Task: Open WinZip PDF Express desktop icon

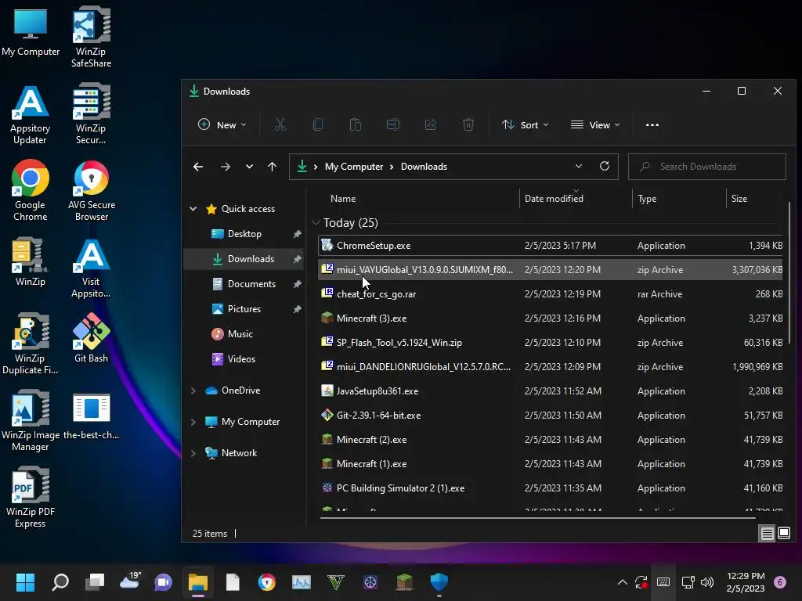Action: [31, 497]
